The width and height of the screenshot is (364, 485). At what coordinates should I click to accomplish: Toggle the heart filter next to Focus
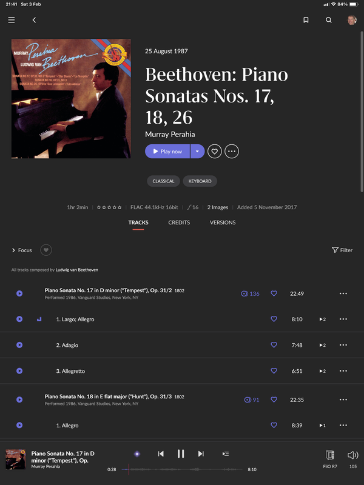tap(46, 250)
